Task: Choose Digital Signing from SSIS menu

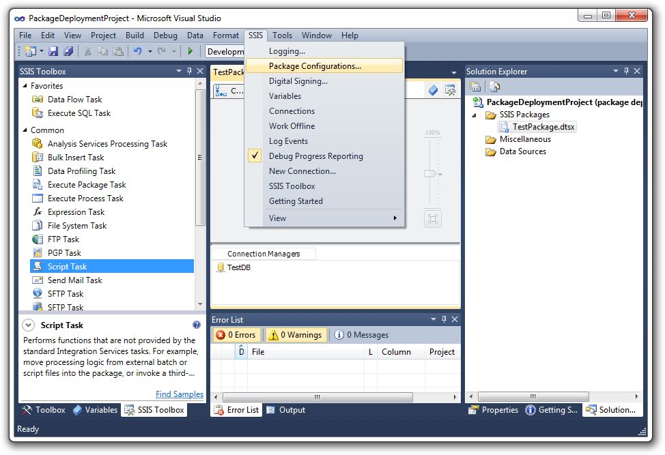Action: tap(324, 81)
